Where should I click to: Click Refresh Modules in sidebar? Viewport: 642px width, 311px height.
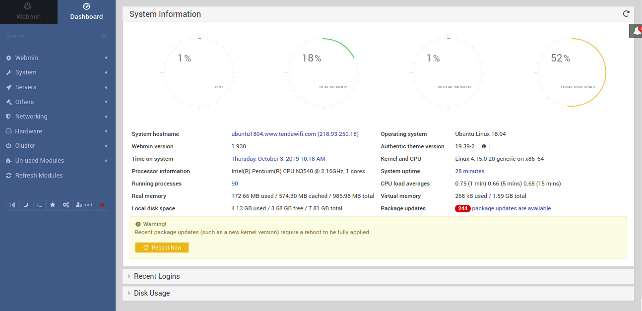pos(39,176)
